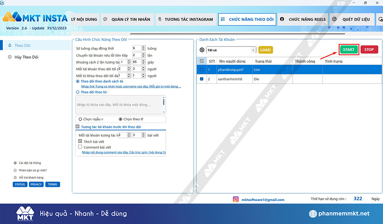
Task: Click the minus-circle icon beside Hủy Theo Dõi
Action: pyautogui.click(x=10, y=57)
